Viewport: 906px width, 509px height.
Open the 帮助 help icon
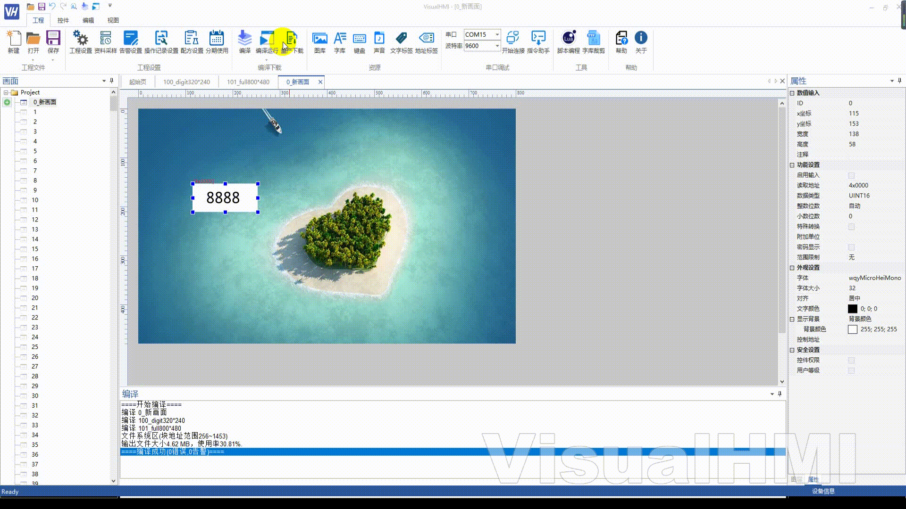(x=621, y=42)
